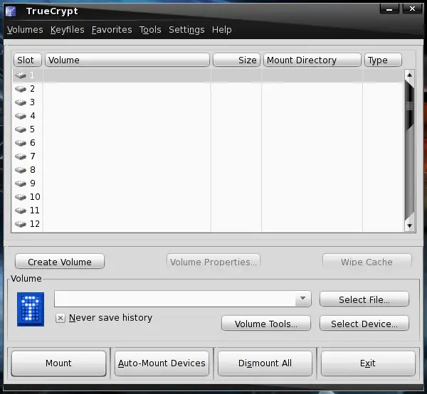Click the drive icon for slot 8
The height and width of the screenshot is (394, 427).
coord(21,170)
